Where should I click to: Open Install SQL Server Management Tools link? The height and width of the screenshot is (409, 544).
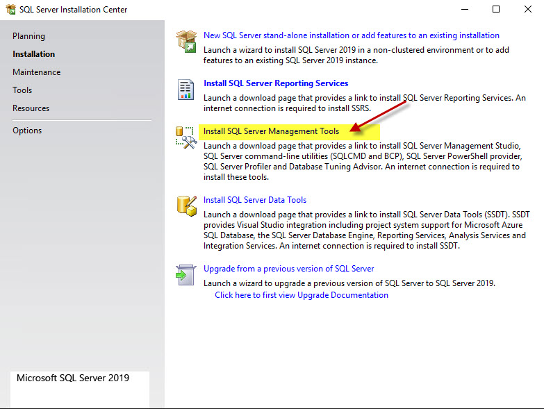point(271,131)
